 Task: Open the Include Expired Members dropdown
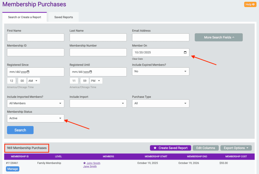161,71
